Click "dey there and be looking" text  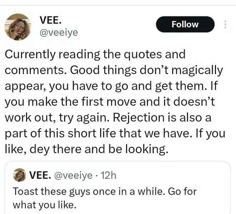(99, 149)
